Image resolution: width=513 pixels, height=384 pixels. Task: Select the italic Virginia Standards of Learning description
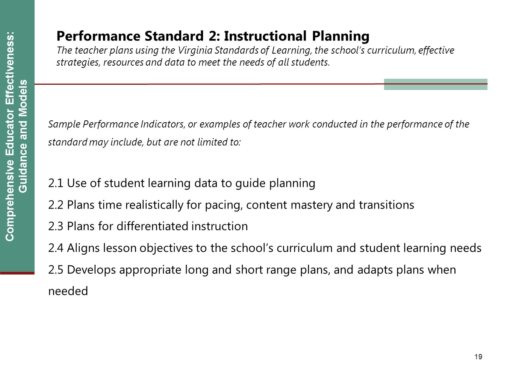pyautogui.click(x=255, y=56)
